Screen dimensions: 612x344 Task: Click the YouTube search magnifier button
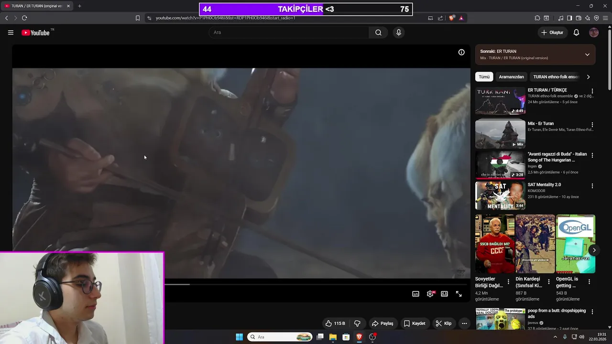click(378, 32)
